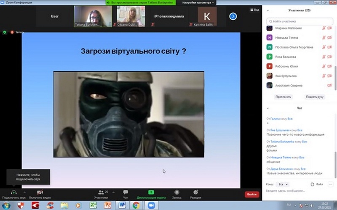
Task: Open the Кому recipient dropdown set to Все
Action: (283, 184)
